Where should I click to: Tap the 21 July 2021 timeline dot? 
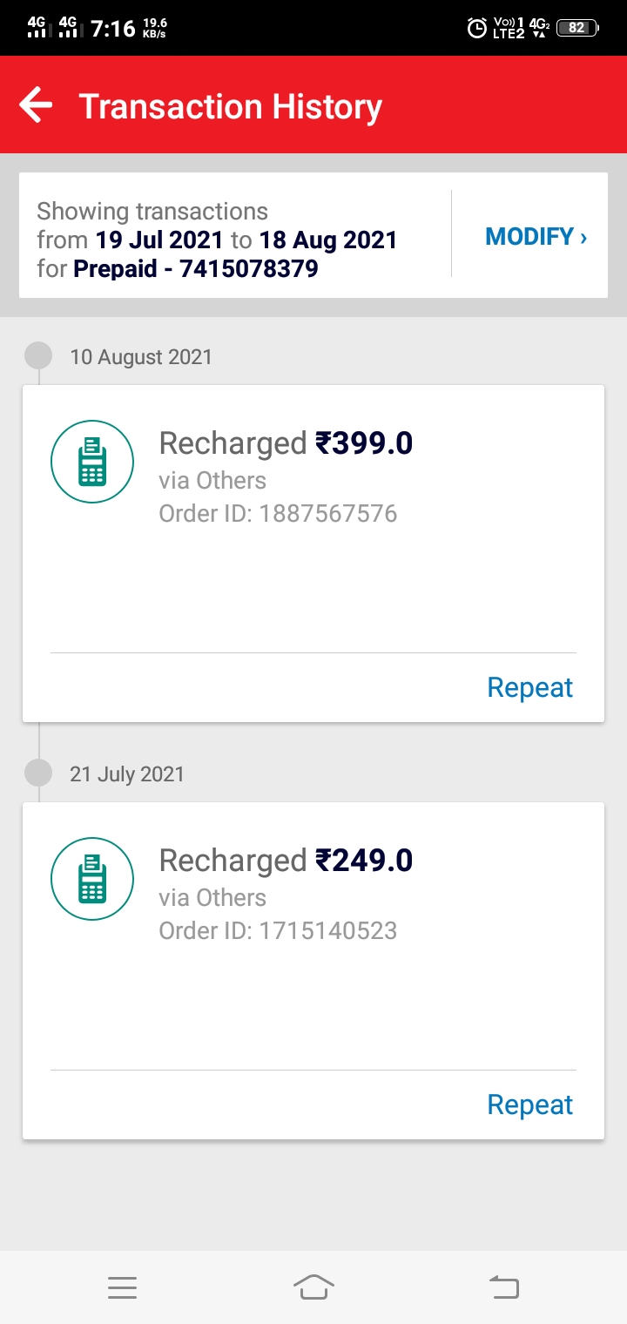click(x=38, y=773)
